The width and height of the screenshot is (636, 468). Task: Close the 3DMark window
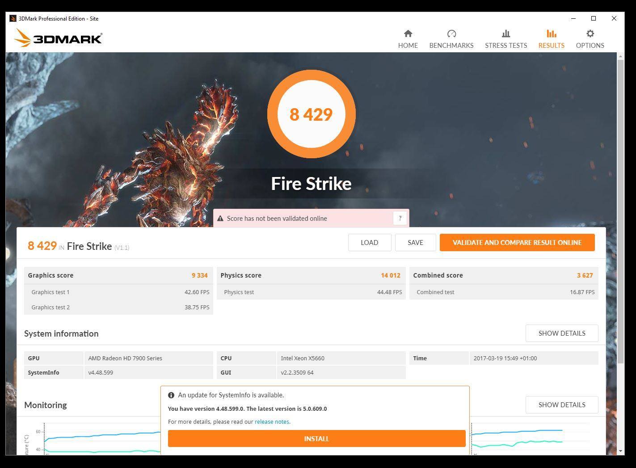[x=614, y=18]
